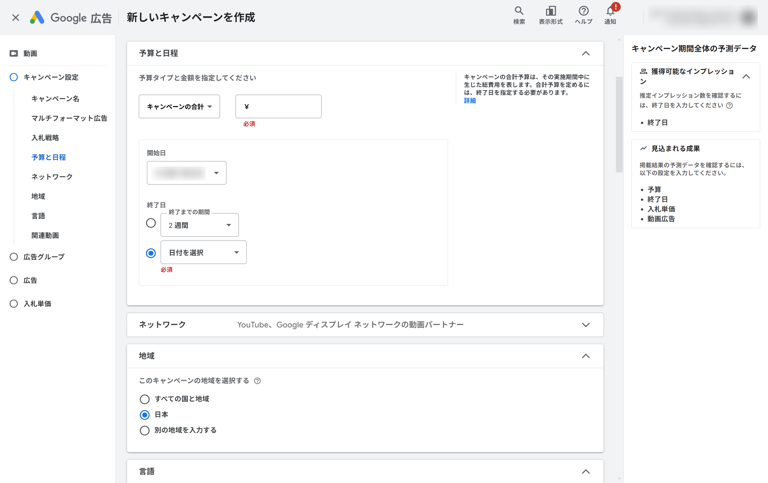The height and width of the screenshot is (483, 768).
Task: Go to 予算と日程 in sidebar
Action: (x=49, y=157)
